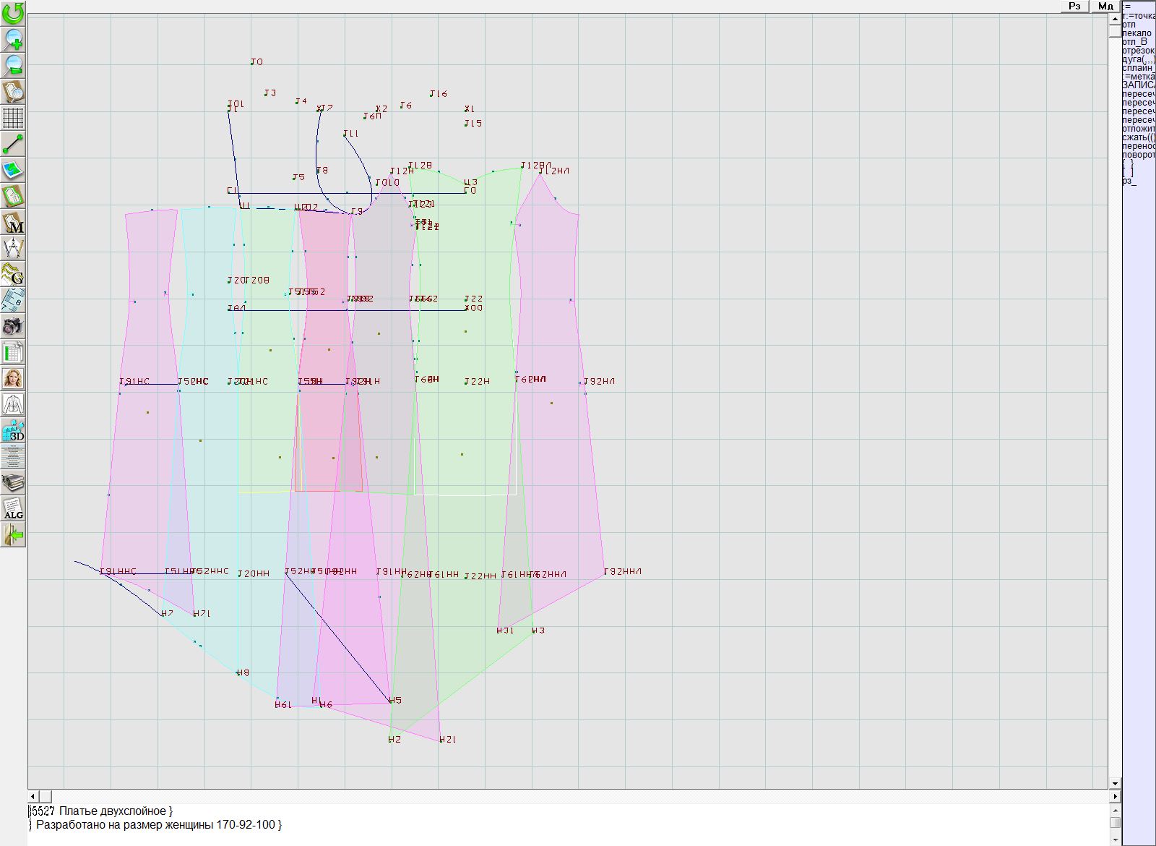
Task: Toggle the grid display icon
Action: (x=13, y=117)
